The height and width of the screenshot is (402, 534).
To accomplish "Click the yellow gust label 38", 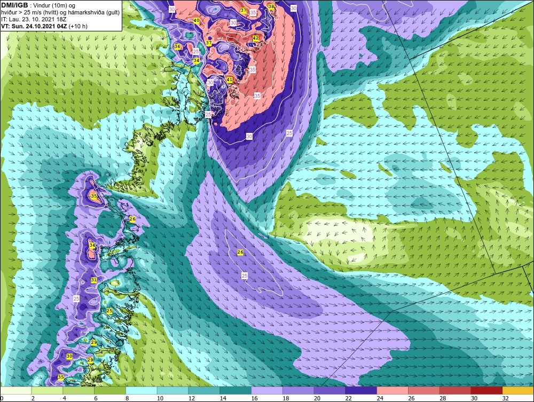I will pos(271,6).
